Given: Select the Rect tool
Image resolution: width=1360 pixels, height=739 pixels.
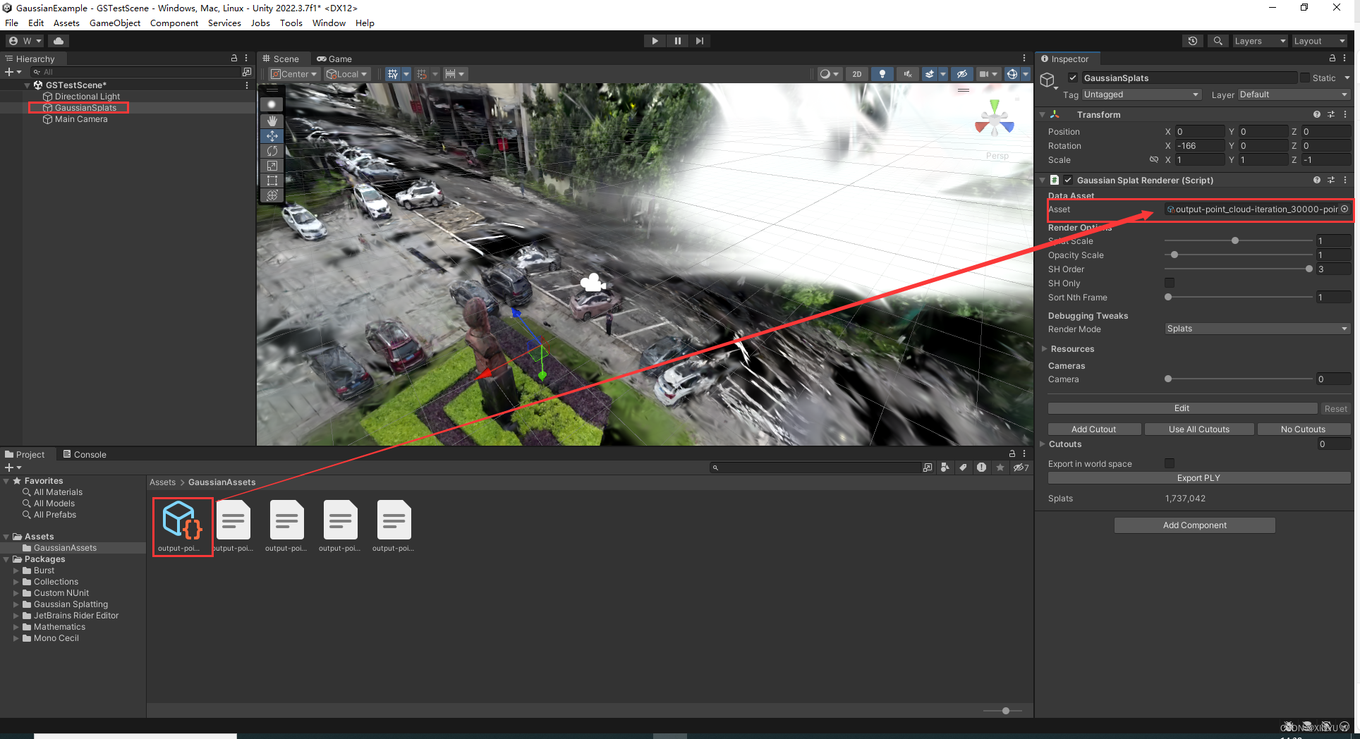Looking at the screenshot, I should (x=272, y=180).
